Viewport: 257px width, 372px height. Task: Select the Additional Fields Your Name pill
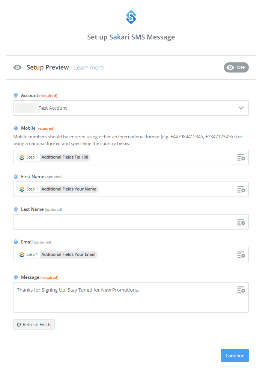(57, 189)
